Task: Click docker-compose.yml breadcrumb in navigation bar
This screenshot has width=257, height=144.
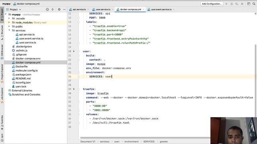Action: pos(27,4)
